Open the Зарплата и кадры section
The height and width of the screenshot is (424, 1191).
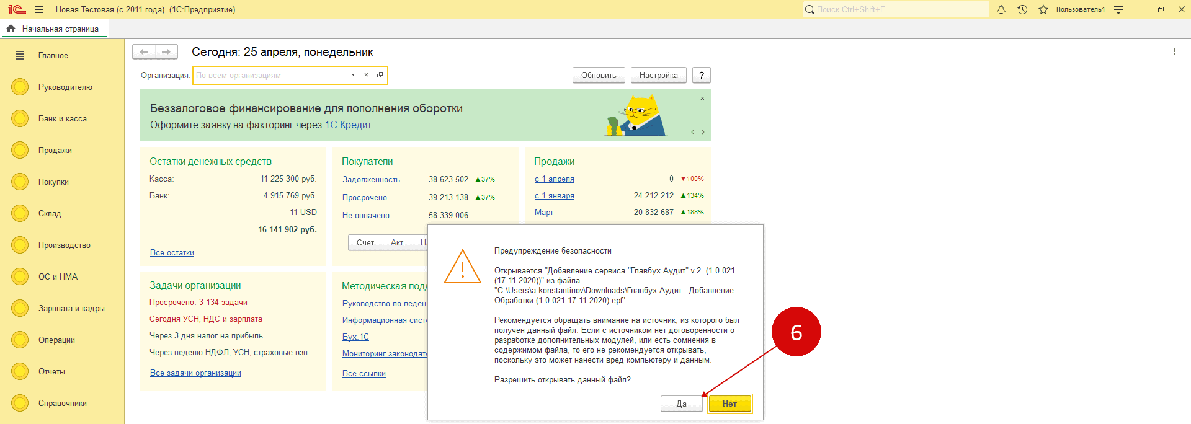pos(71,308)
